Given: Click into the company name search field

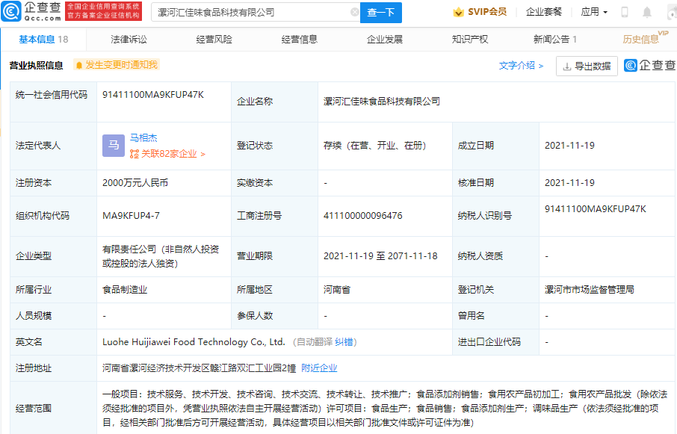Looking at the screenshot, I should [250, 12].
